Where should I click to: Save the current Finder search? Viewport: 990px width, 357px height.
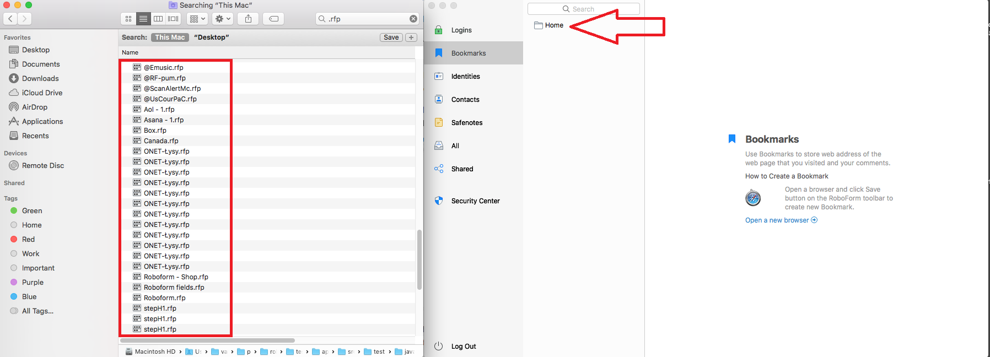tap(391, 37)
